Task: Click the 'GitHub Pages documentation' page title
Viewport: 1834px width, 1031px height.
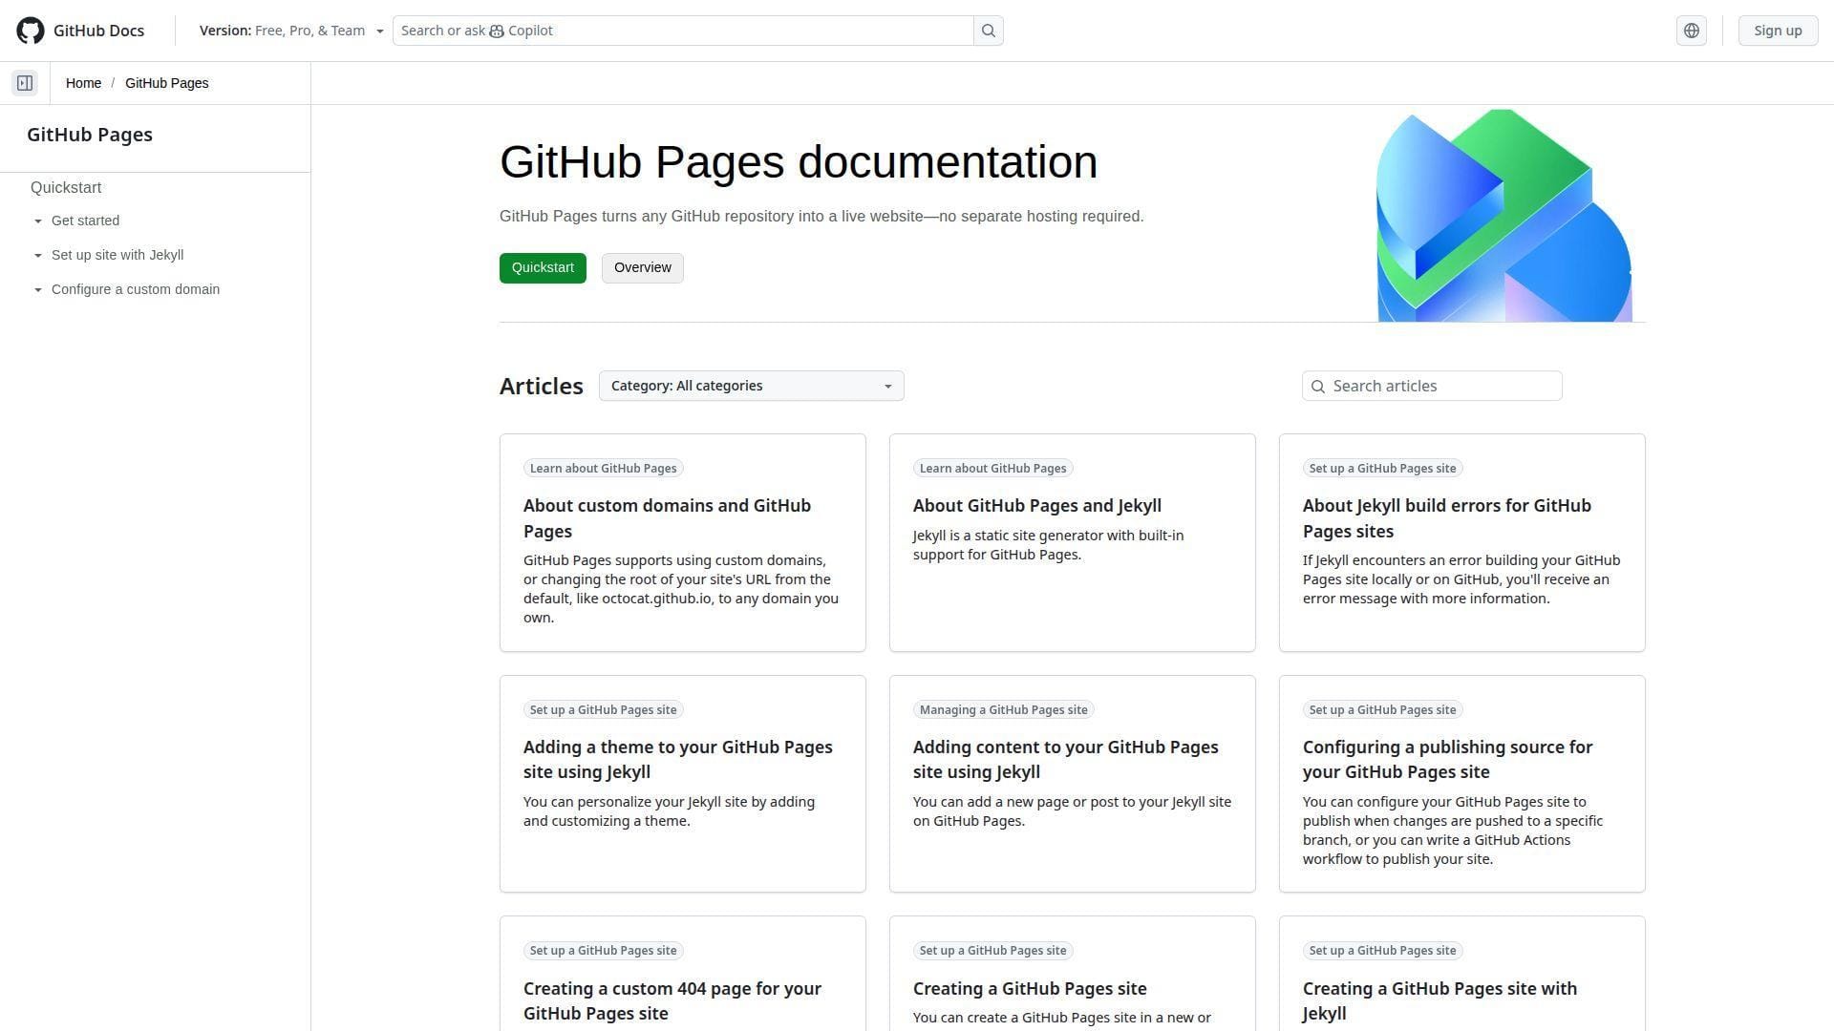Action: (799, 162)
